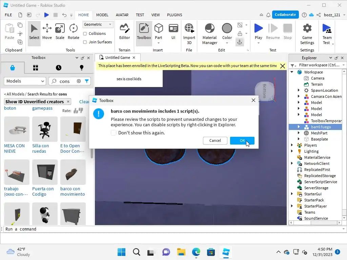Expand the SpawnLocation node
The width and height of the screenshot is (347, 260).
(x=299, y=90)
